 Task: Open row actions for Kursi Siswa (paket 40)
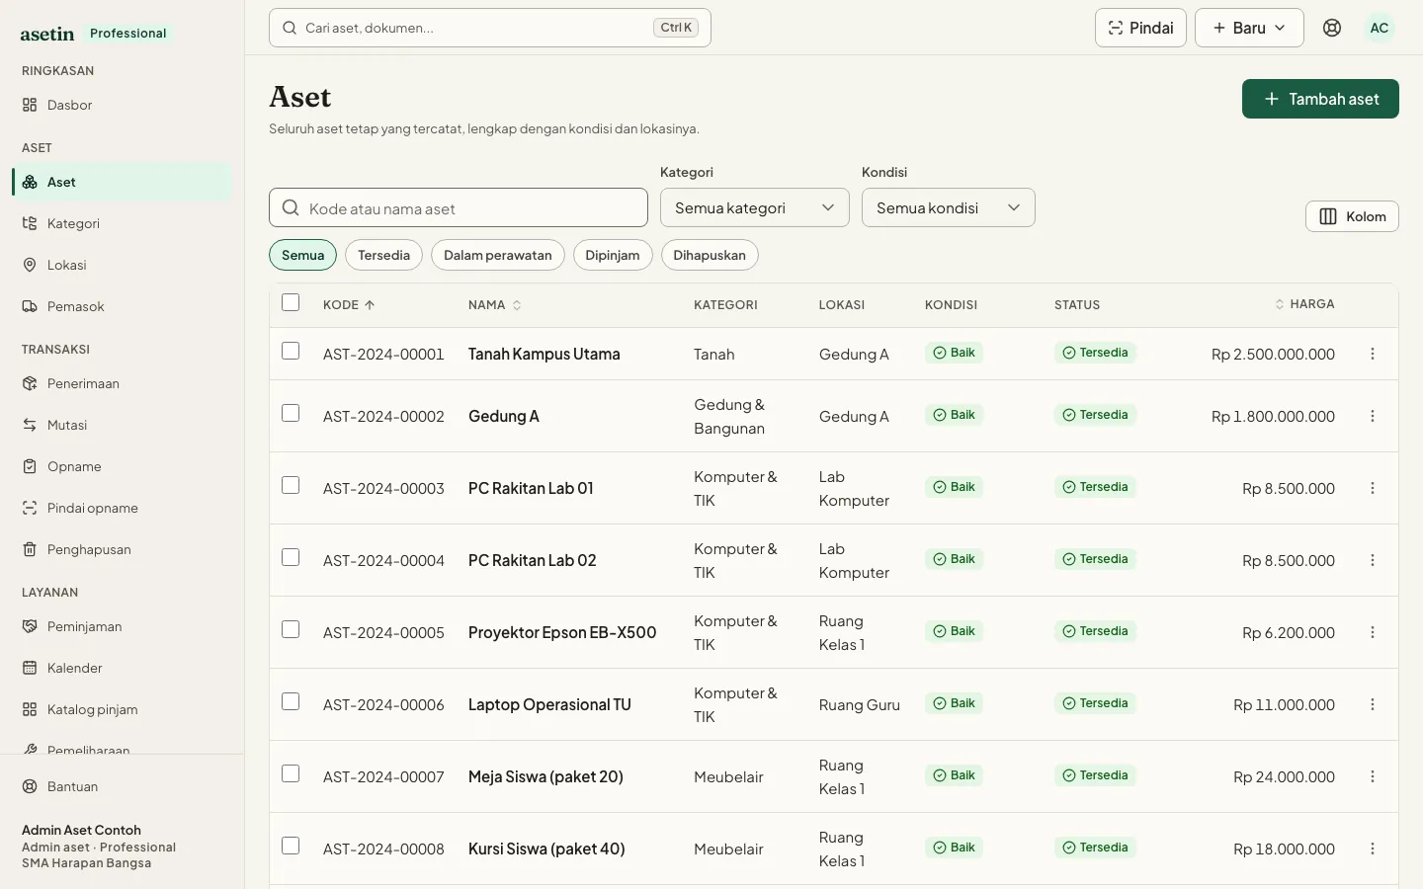[1373, 849]
